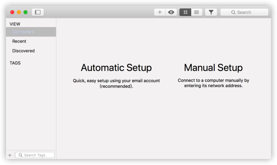
Task: Add a new tag with plus button
Action: click(10, 155)
